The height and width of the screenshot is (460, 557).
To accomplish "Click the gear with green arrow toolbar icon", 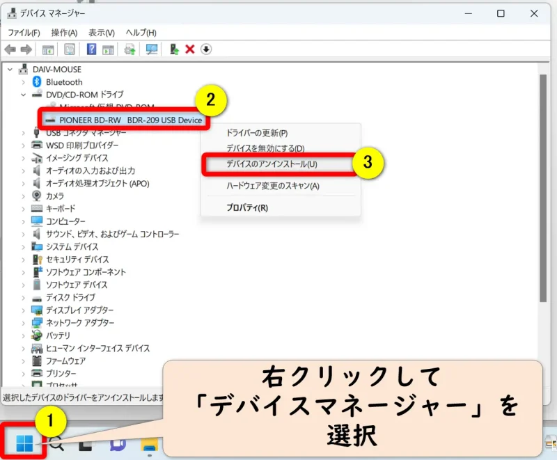I will tap(130, 49).
